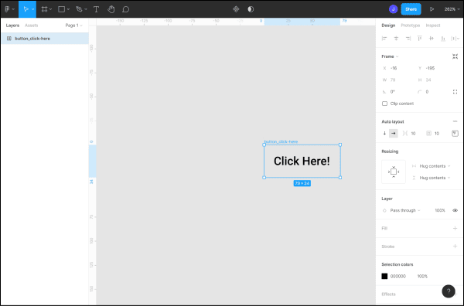Click the selection color opacity 100%

pos(422,276)
